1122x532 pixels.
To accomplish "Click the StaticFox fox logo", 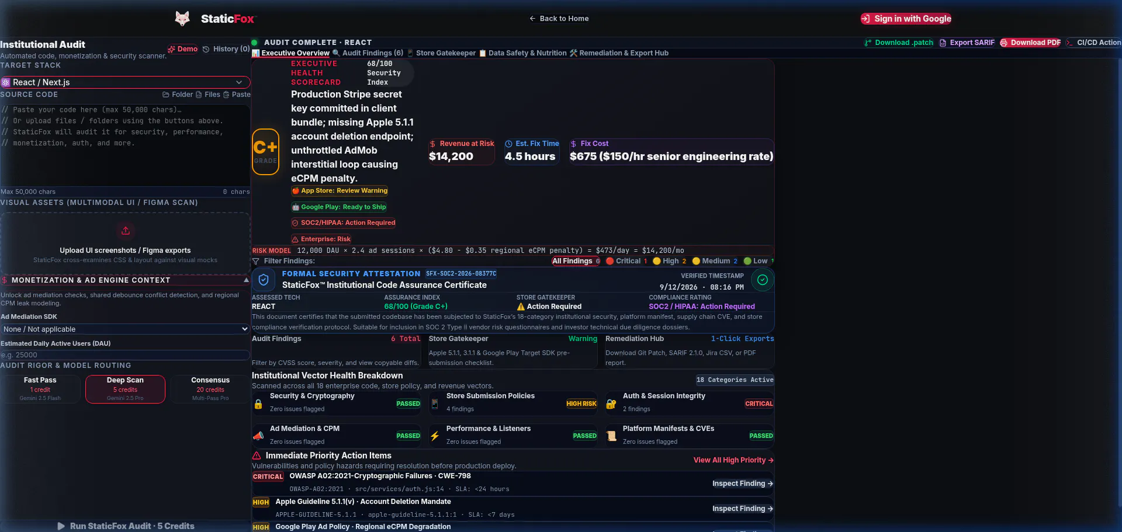I will tap(182, 19).
